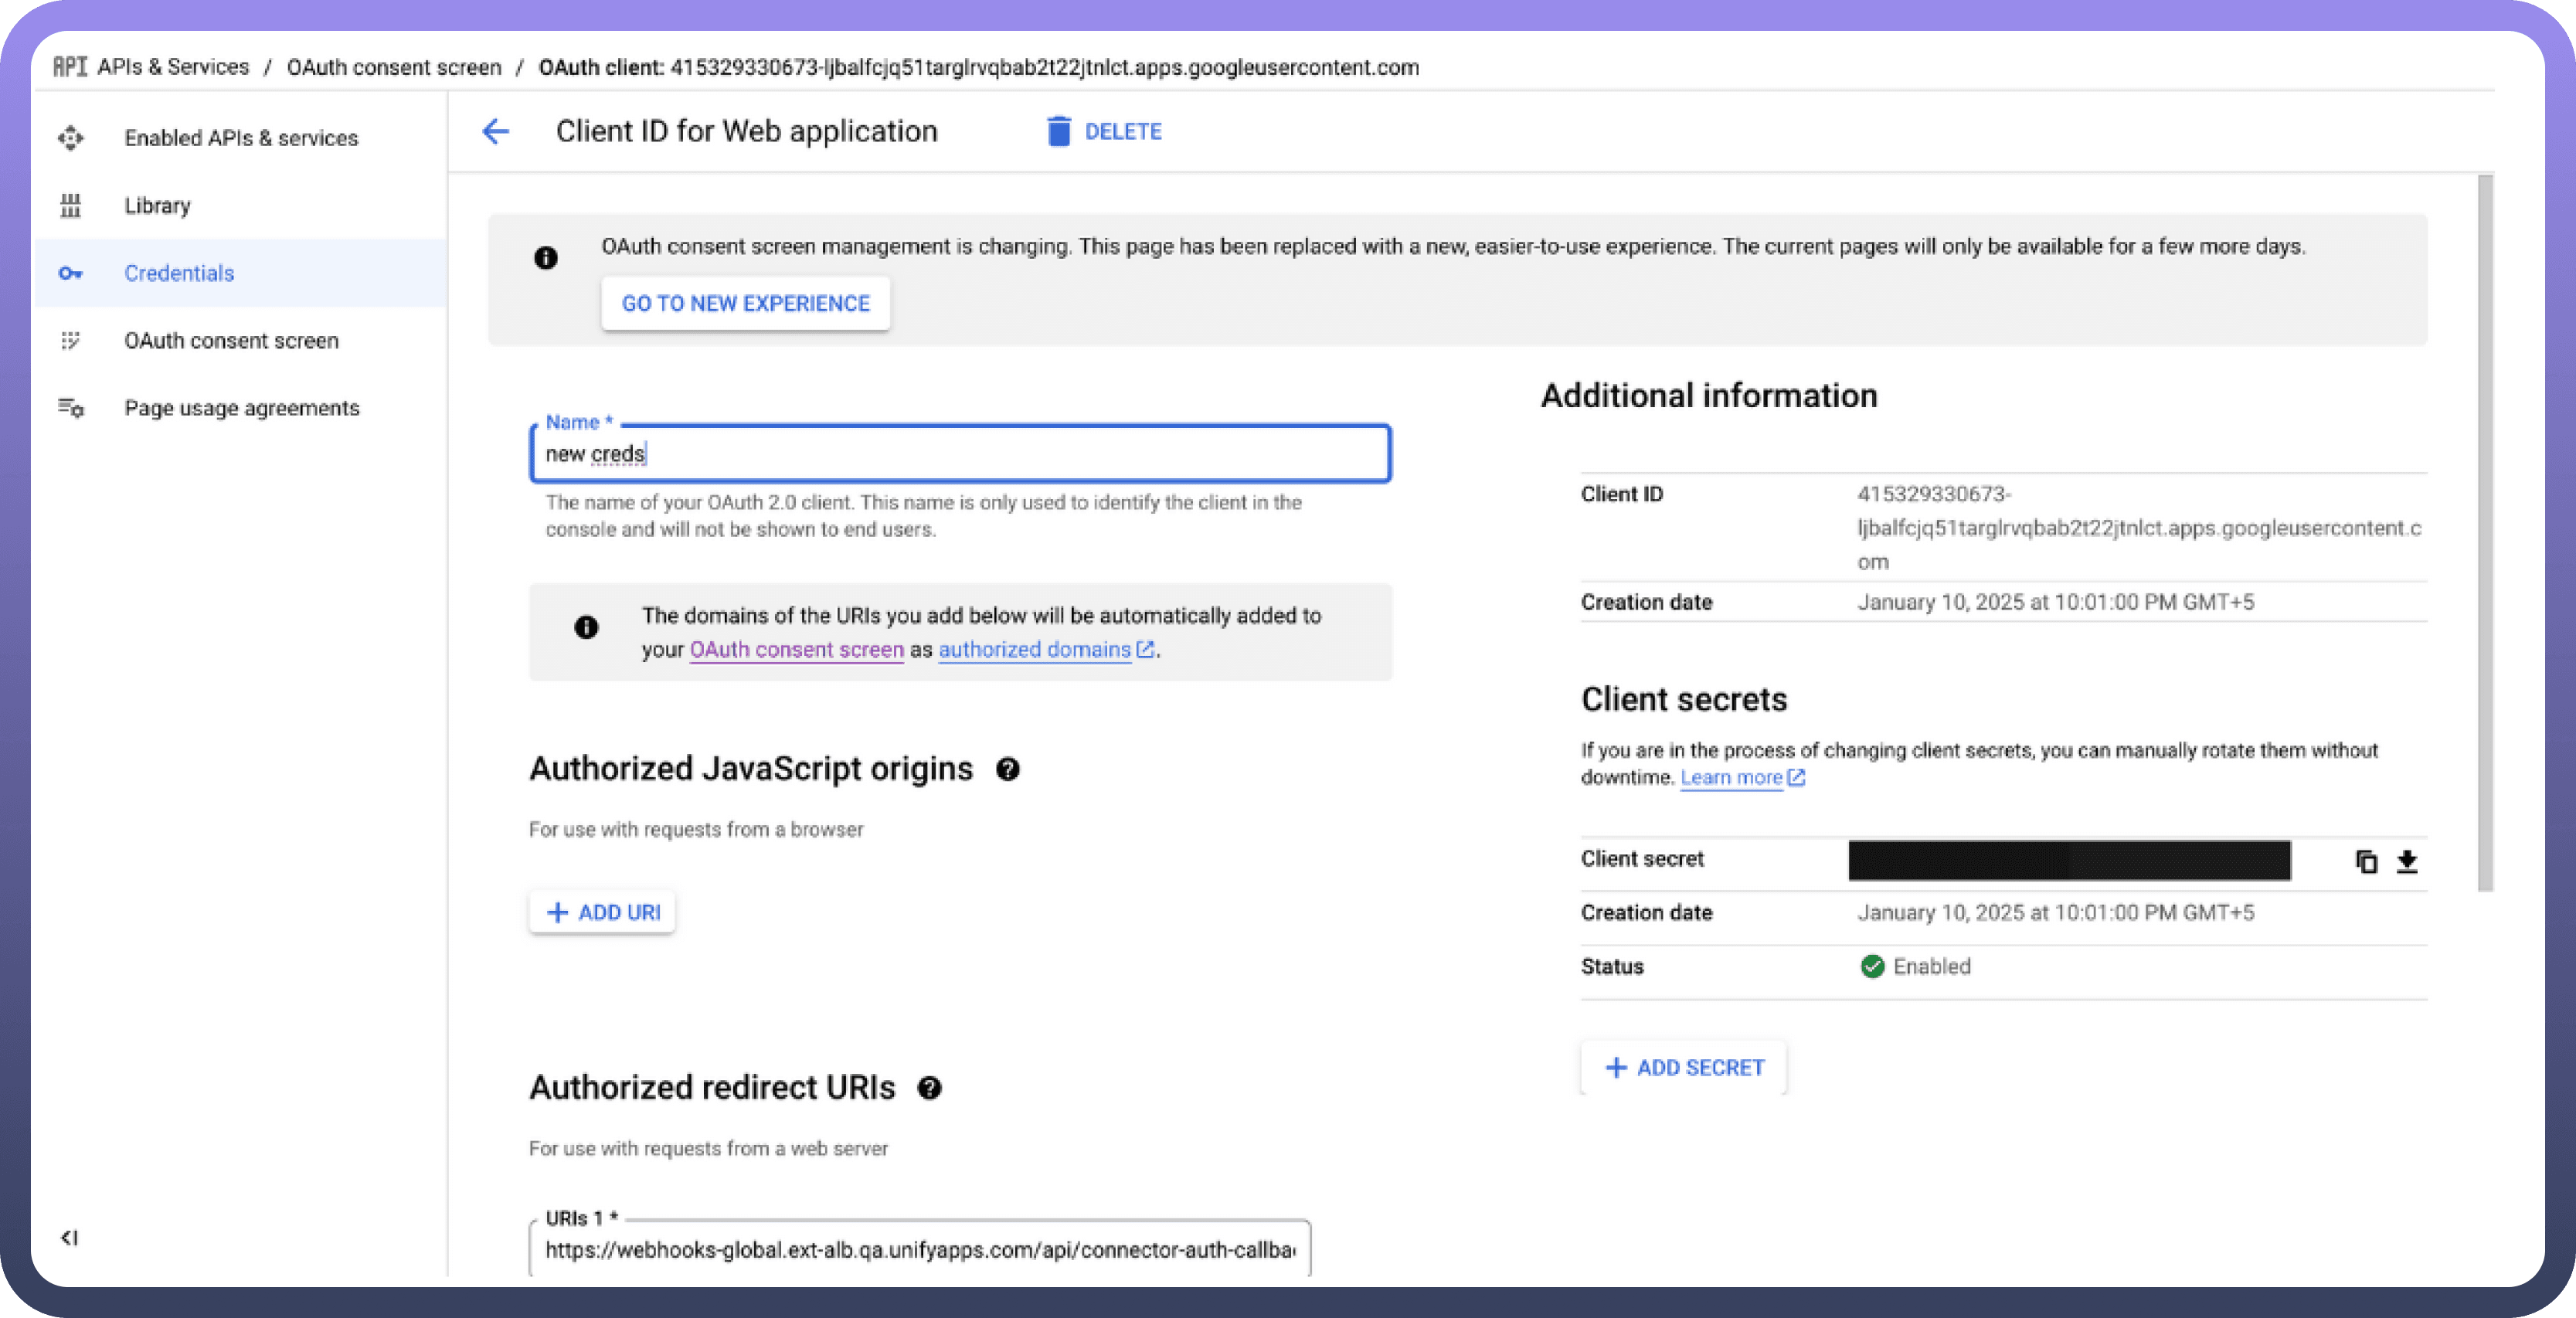Download client secret using download icon
This screenshot has width=2576, height=1318.
[2407, 861]
